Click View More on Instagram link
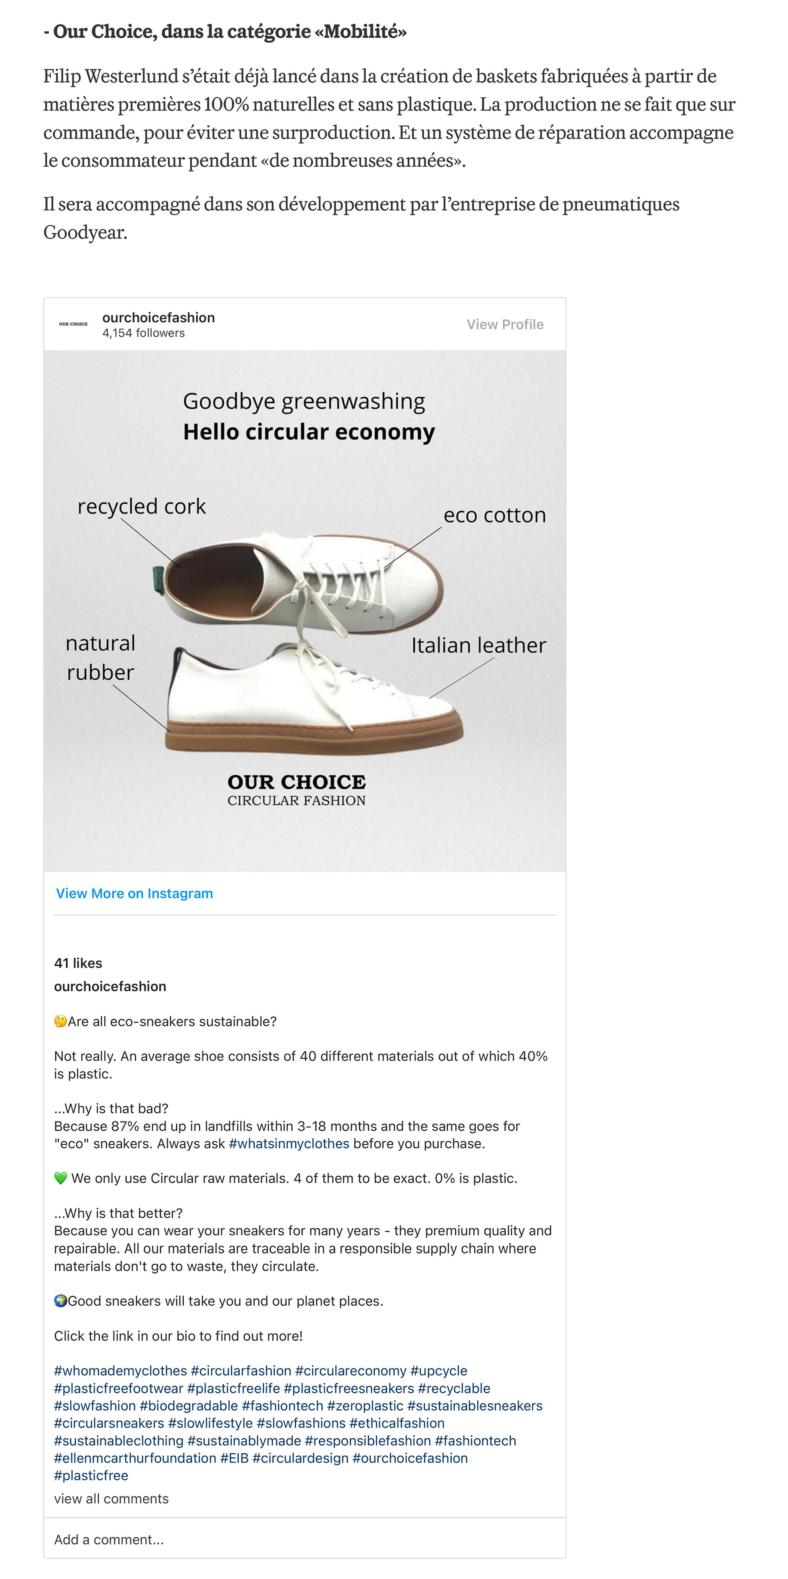This screenshot has height=1579, width=788. [134, 893]
